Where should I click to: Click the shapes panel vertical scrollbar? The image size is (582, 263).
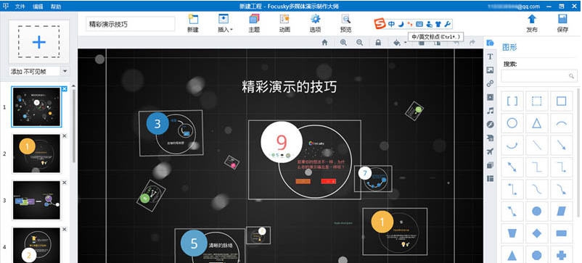(578, 152)
